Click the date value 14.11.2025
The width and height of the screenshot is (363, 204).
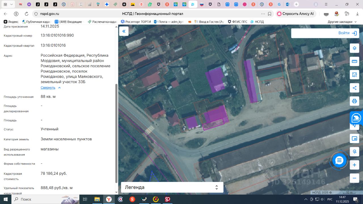pyautogui.click(x=50, y=26)
